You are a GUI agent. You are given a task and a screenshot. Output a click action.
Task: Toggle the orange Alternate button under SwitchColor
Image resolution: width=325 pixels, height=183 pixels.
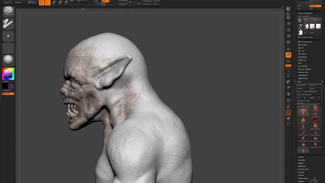(8, 94)
